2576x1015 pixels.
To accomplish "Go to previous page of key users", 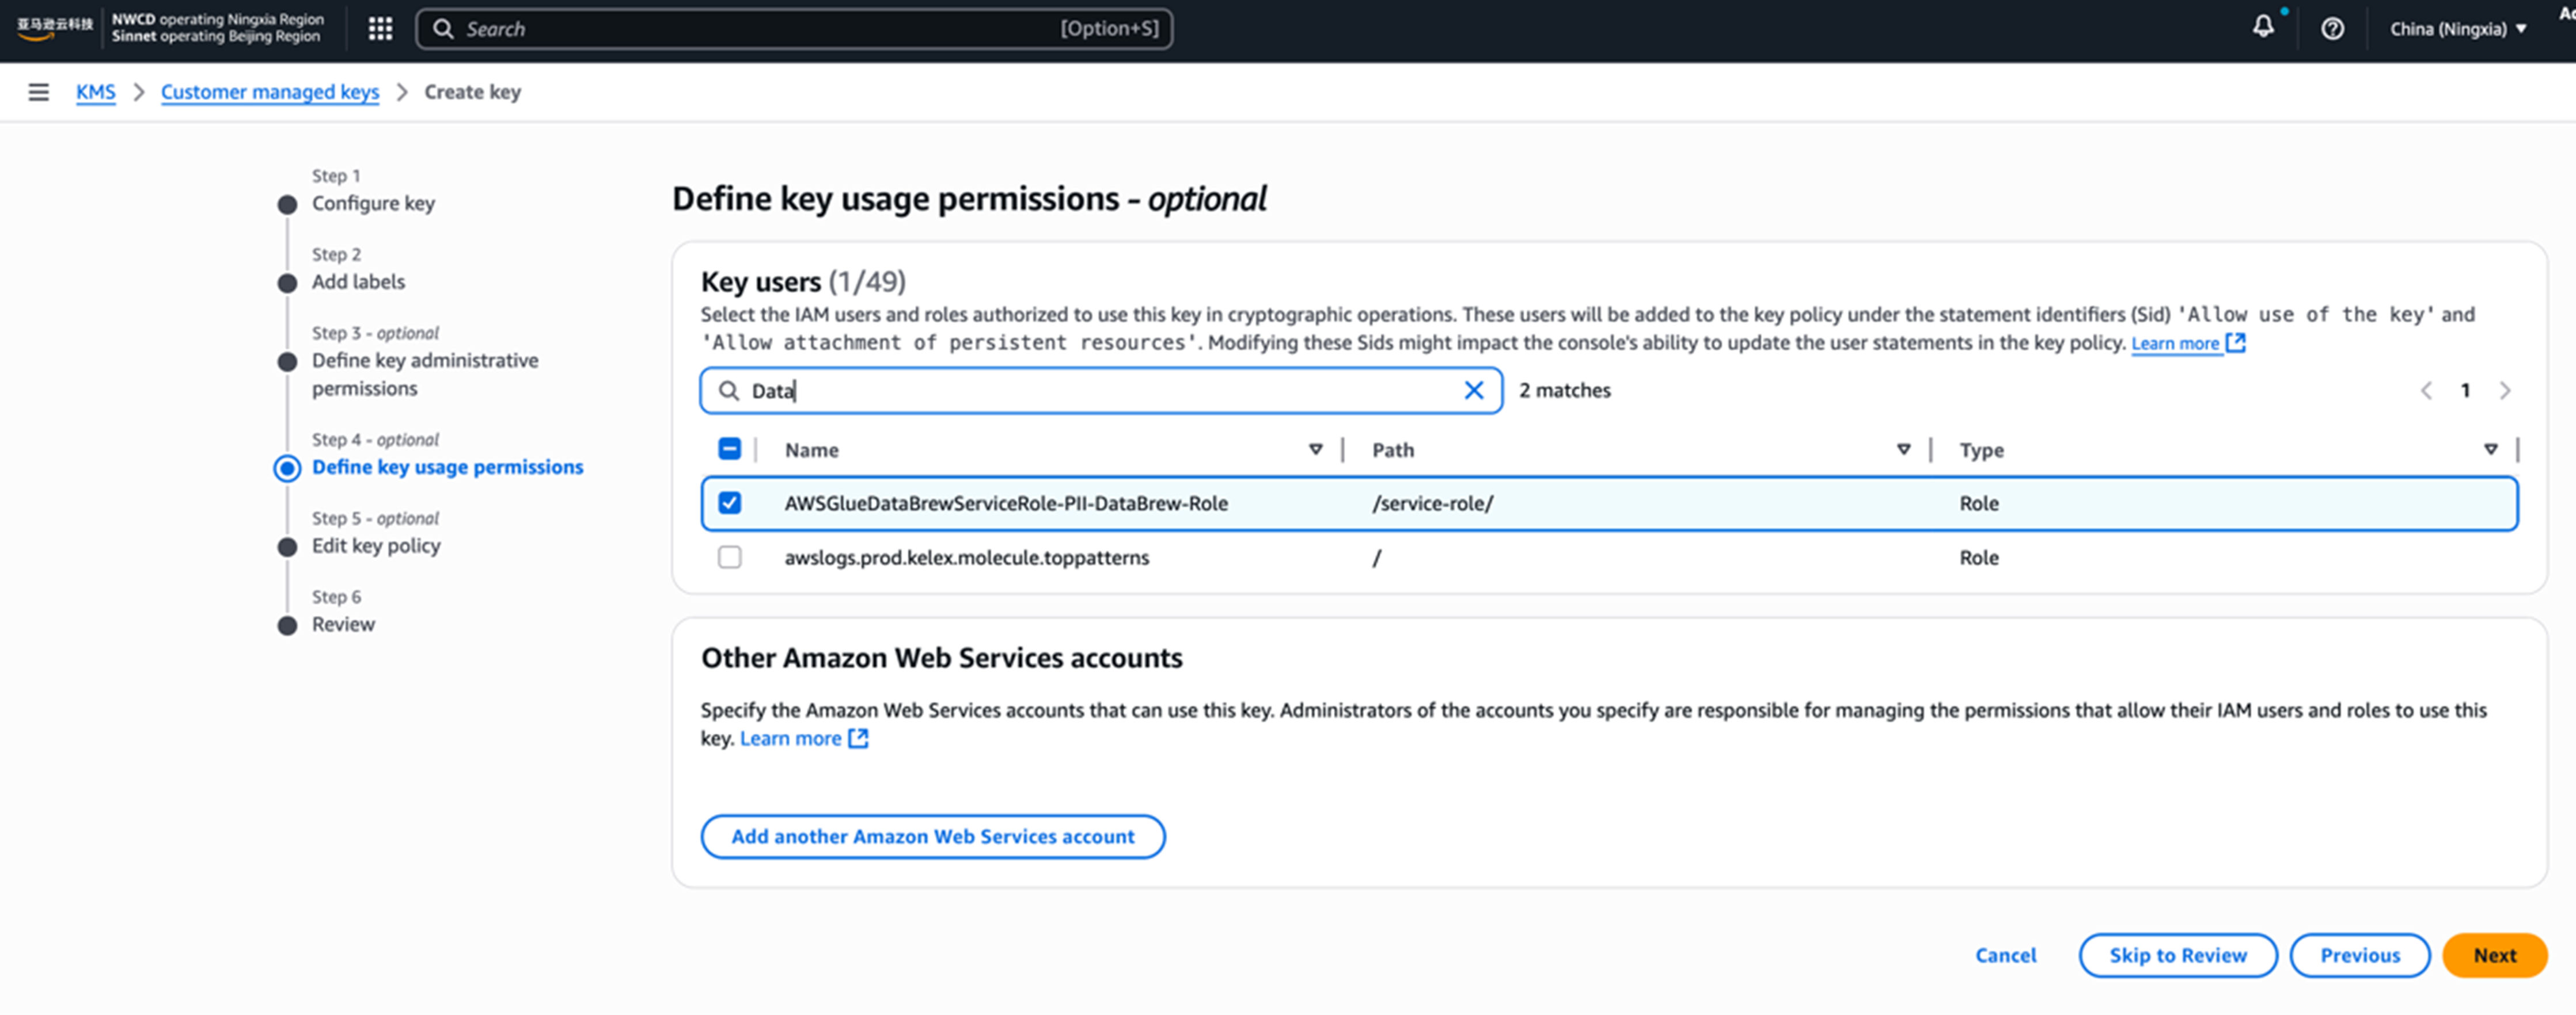I will point(2426,391).
